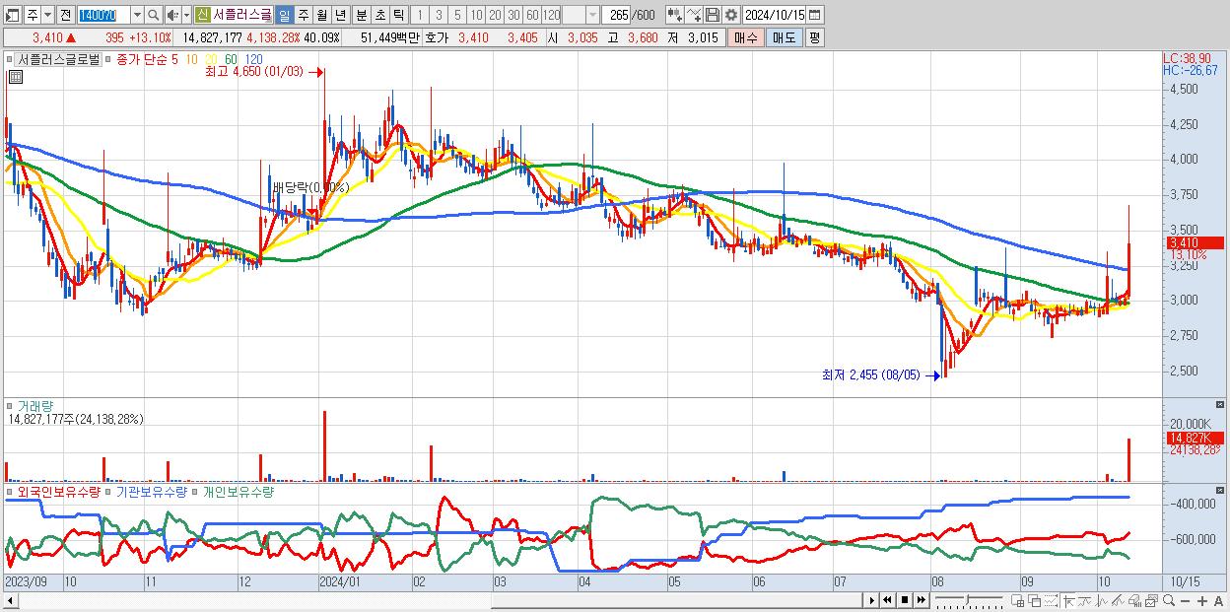Click the horizontal trend line tool icon
Viewport: 1230px width, 612px height.
pos(1085,600)
